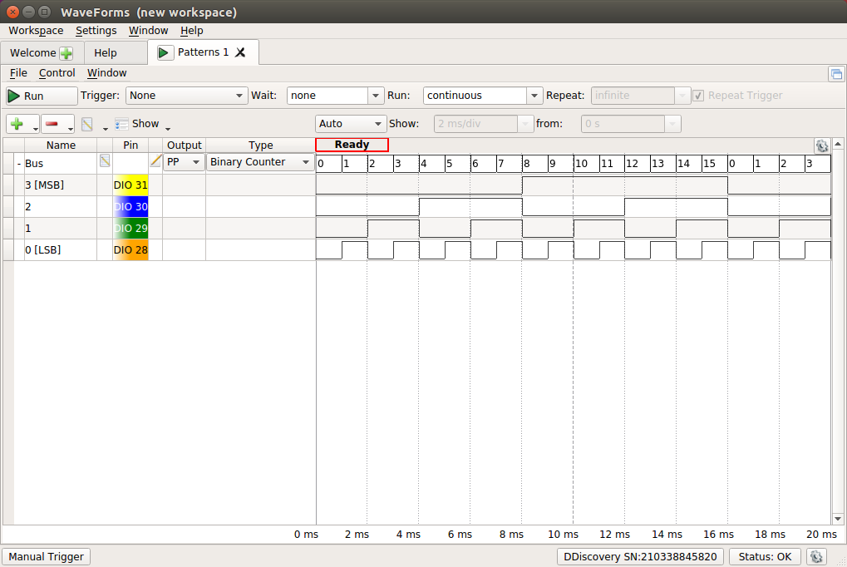Click the yellow DIO 31 pin swatch
Viewport: 847px width, 567px height.
(x=130, y=185)
